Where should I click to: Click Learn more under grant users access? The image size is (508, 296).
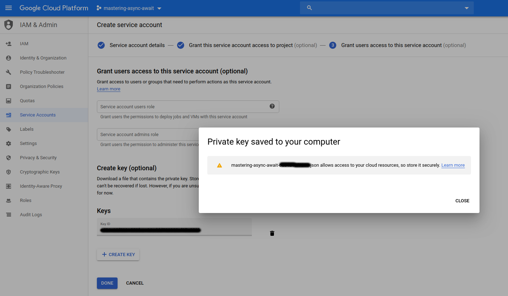(109, 89)
